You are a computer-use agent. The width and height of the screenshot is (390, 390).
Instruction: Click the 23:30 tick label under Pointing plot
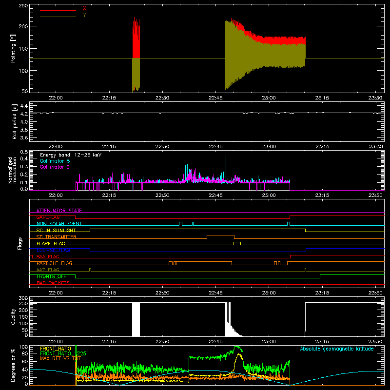pyautogui.click(x=375, y=98)
